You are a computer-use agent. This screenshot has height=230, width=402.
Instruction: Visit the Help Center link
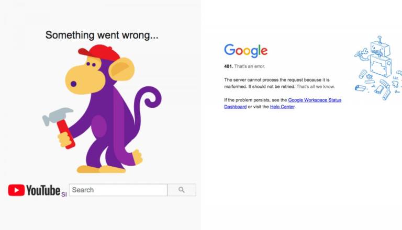coord(282,107)
